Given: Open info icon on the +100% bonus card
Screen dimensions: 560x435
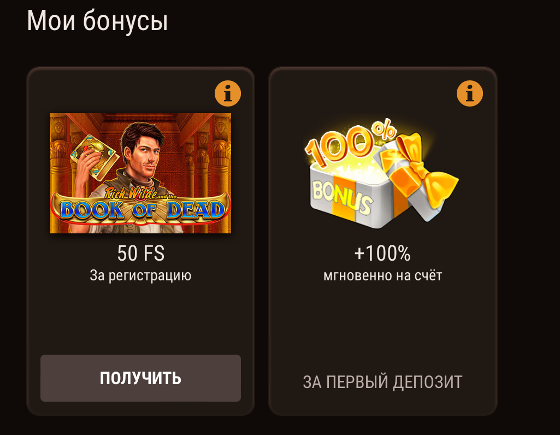Looking at the screenshot, I should (x=470, y=93).
